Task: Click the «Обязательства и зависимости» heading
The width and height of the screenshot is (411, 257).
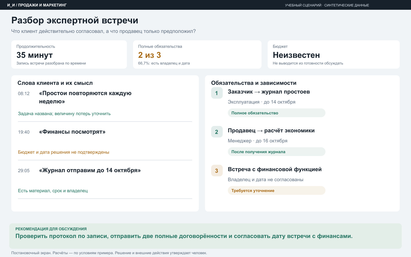Action: point(254,83)
